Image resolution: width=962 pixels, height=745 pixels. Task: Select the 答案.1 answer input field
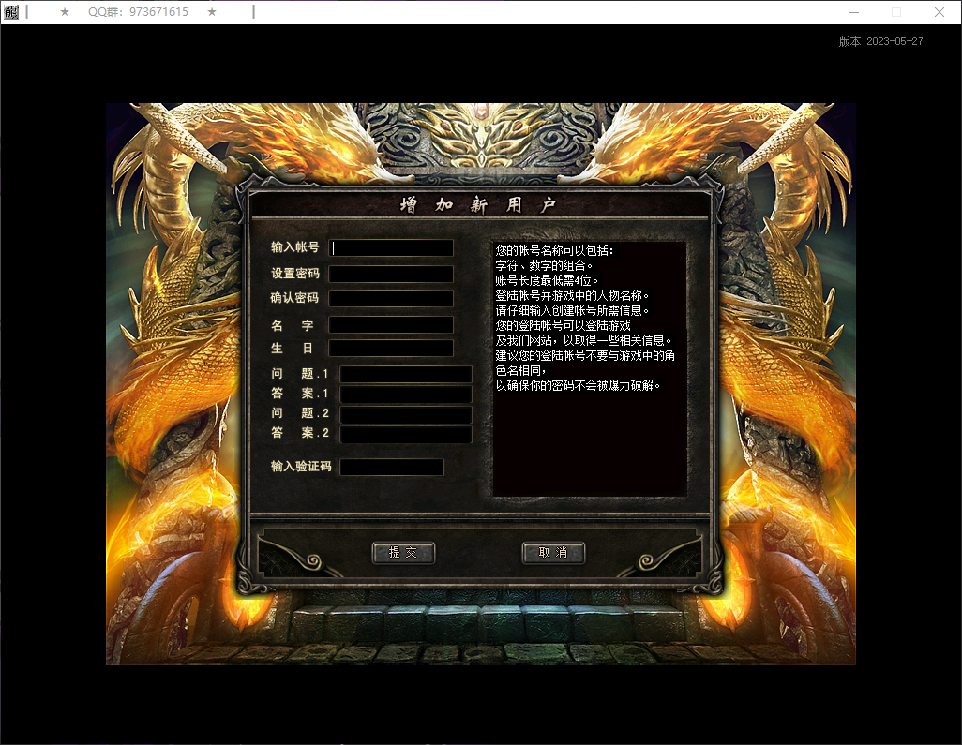[x=406, y=395]
